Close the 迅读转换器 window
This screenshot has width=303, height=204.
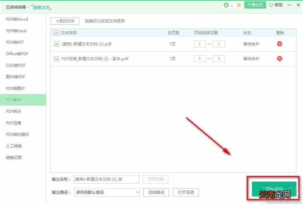pyautogui.click(x=298, y=5)
